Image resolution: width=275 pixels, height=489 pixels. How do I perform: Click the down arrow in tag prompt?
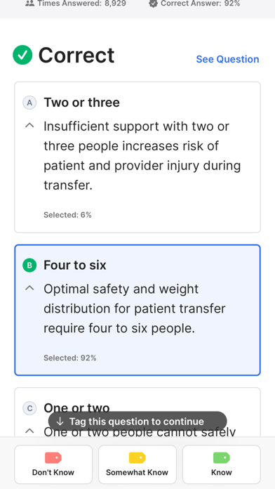(60, 422)
